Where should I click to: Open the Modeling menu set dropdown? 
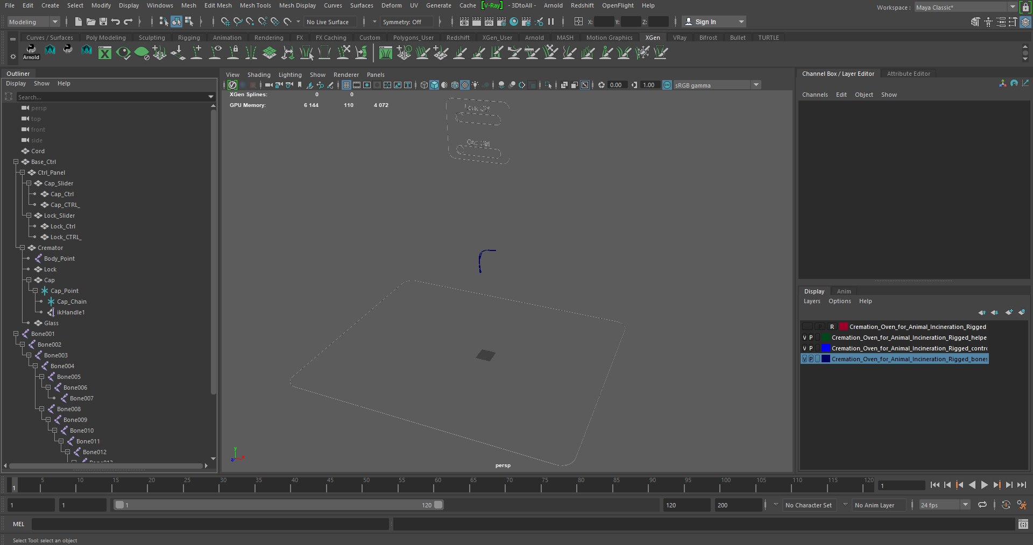tap(33, 22)
